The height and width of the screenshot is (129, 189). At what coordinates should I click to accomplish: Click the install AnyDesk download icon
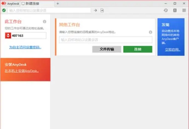(x=175, y=10)
